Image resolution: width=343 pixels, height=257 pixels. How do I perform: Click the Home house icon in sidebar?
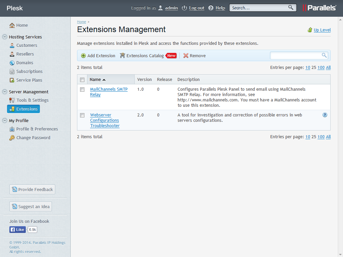click(x=12, y=25)
